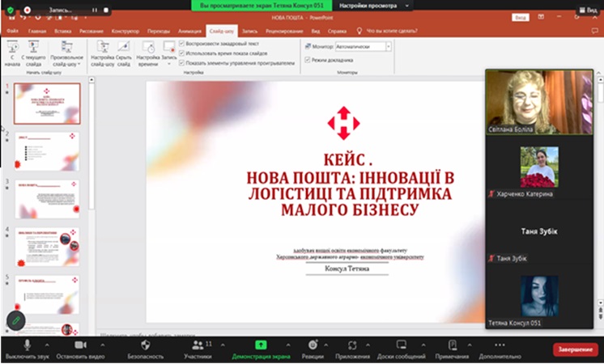Screen dimensions: 604x364
Task: Open the Вид view layout button in Zoom
Action: (x=588, y=10)
